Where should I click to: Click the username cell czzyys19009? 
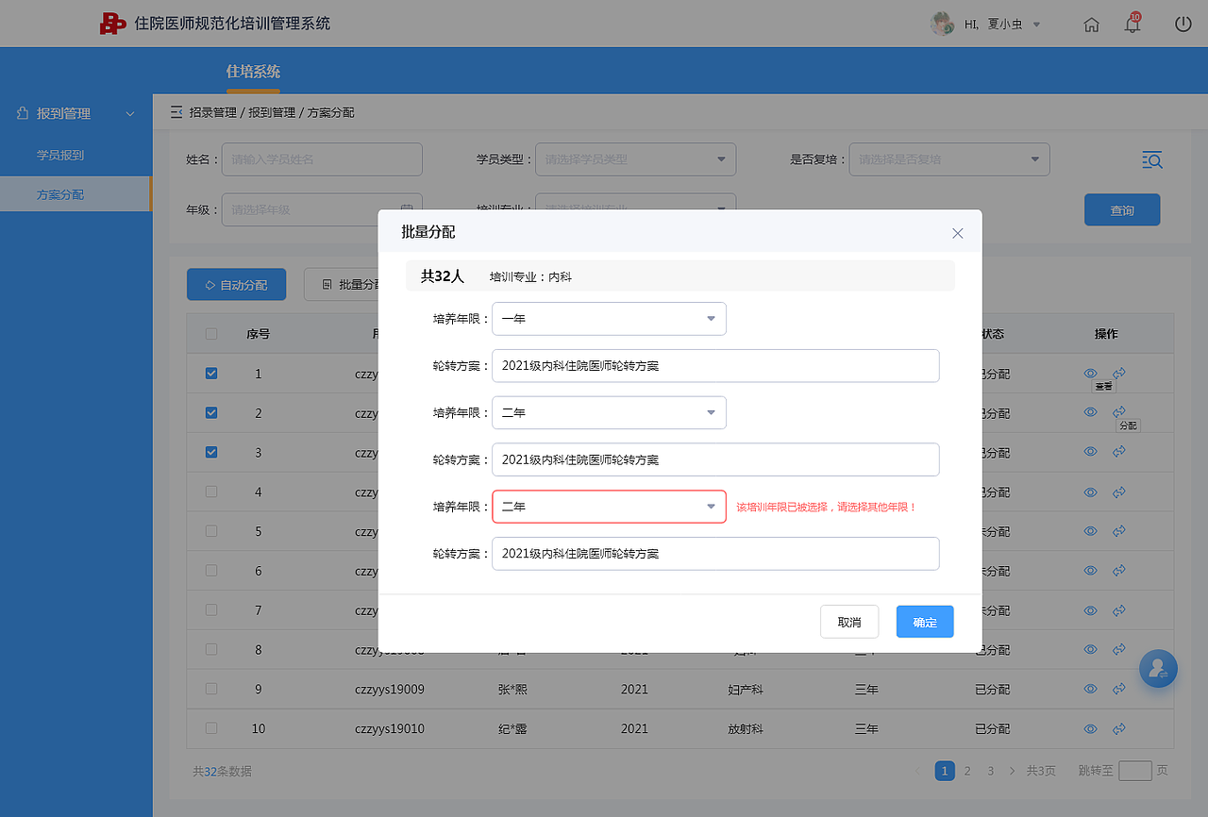(x=390, y=689)
